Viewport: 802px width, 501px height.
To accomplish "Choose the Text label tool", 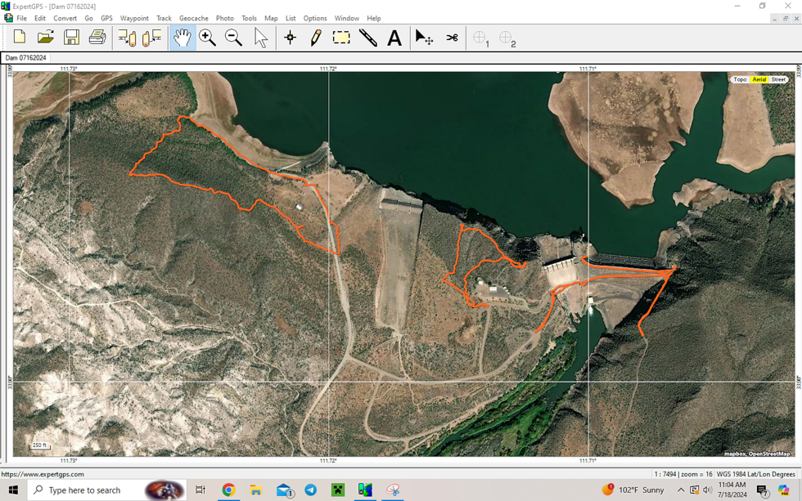I will pyautogui.click(x=394, y=38).
